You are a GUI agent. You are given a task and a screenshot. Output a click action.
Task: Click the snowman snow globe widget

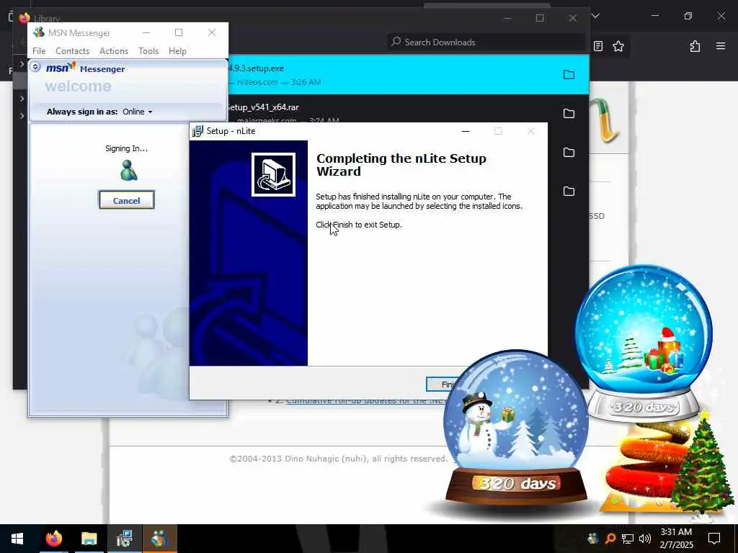(x=515, y=428)
